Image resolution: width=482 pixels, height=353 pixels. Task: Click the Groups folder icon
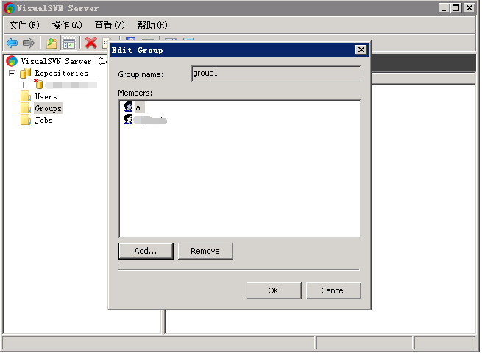26,108
